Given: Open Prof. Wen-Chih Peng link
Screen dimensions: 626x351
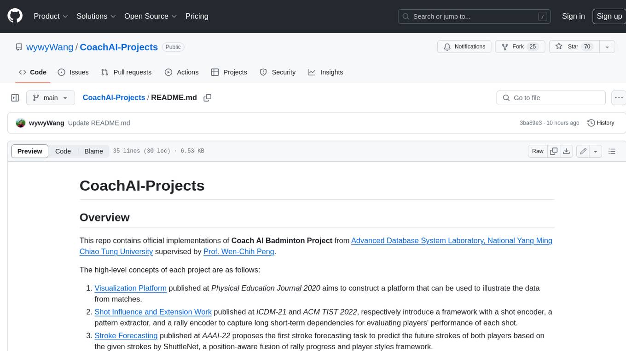Looking at the screenshot, I should (x=239, y=252).
